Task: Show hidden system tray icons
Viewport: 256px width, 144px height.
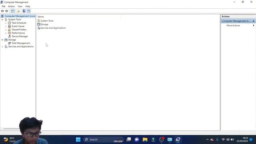Action: click(x=207, y=140)
